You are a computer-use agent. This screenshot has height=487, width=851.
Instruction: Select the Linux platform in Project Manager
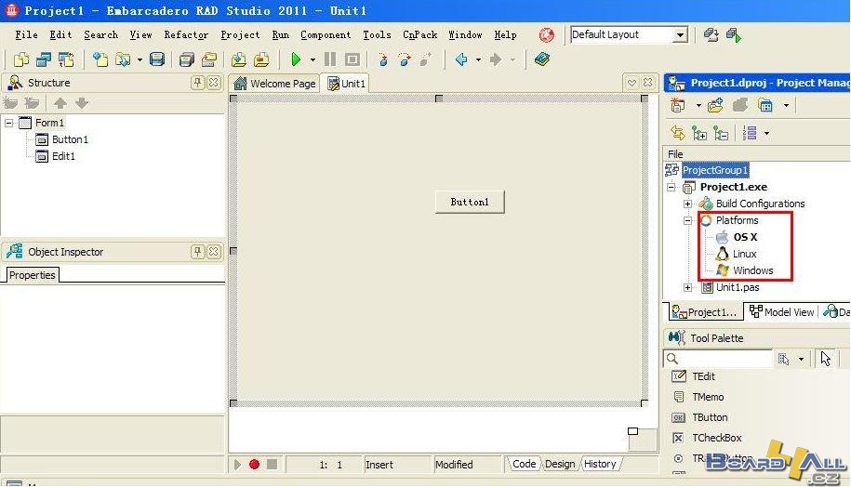tap(744, 254)
